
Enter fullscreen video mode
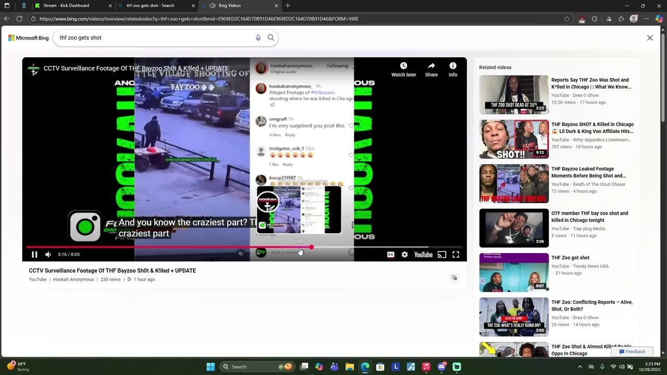click(455, 255)
